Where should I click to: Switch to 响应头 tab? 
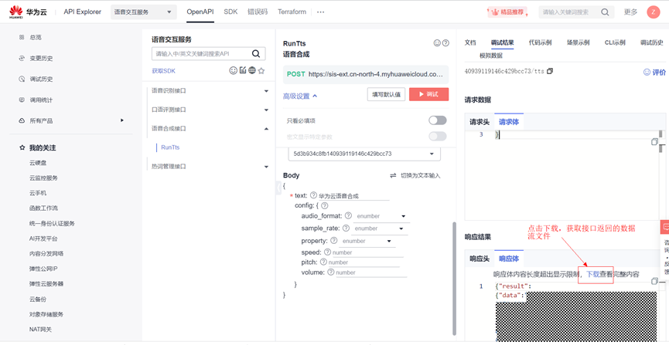click(x=480, y=258)
